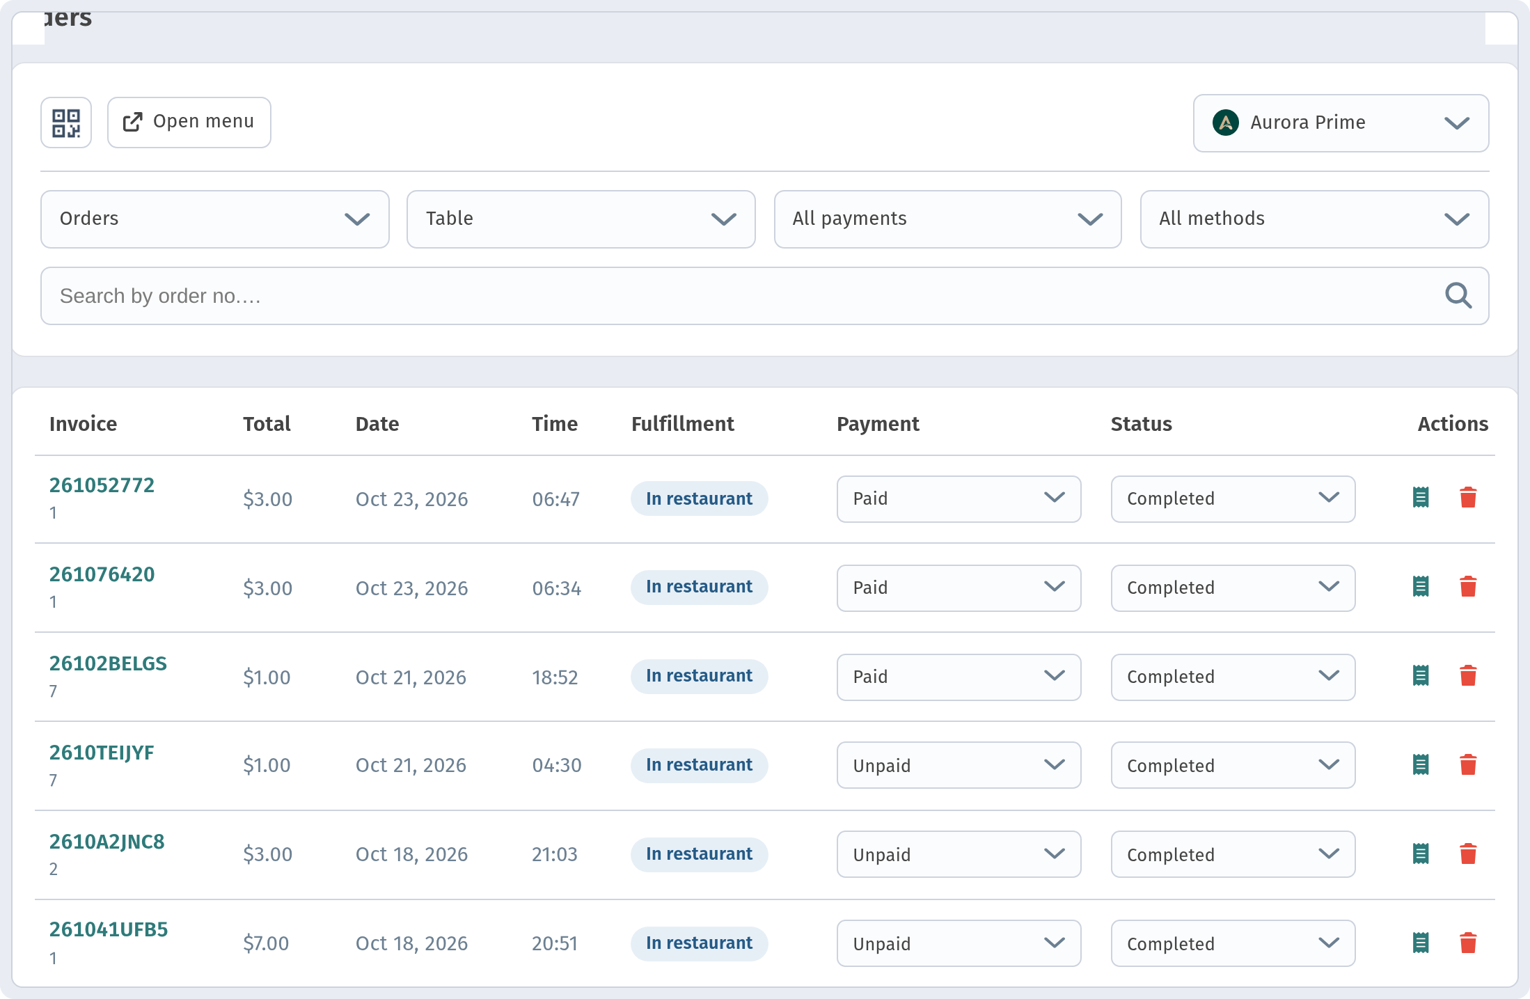Focus the Search by order no. field
Screen dimensions: 1530x999
coord(765,296)
